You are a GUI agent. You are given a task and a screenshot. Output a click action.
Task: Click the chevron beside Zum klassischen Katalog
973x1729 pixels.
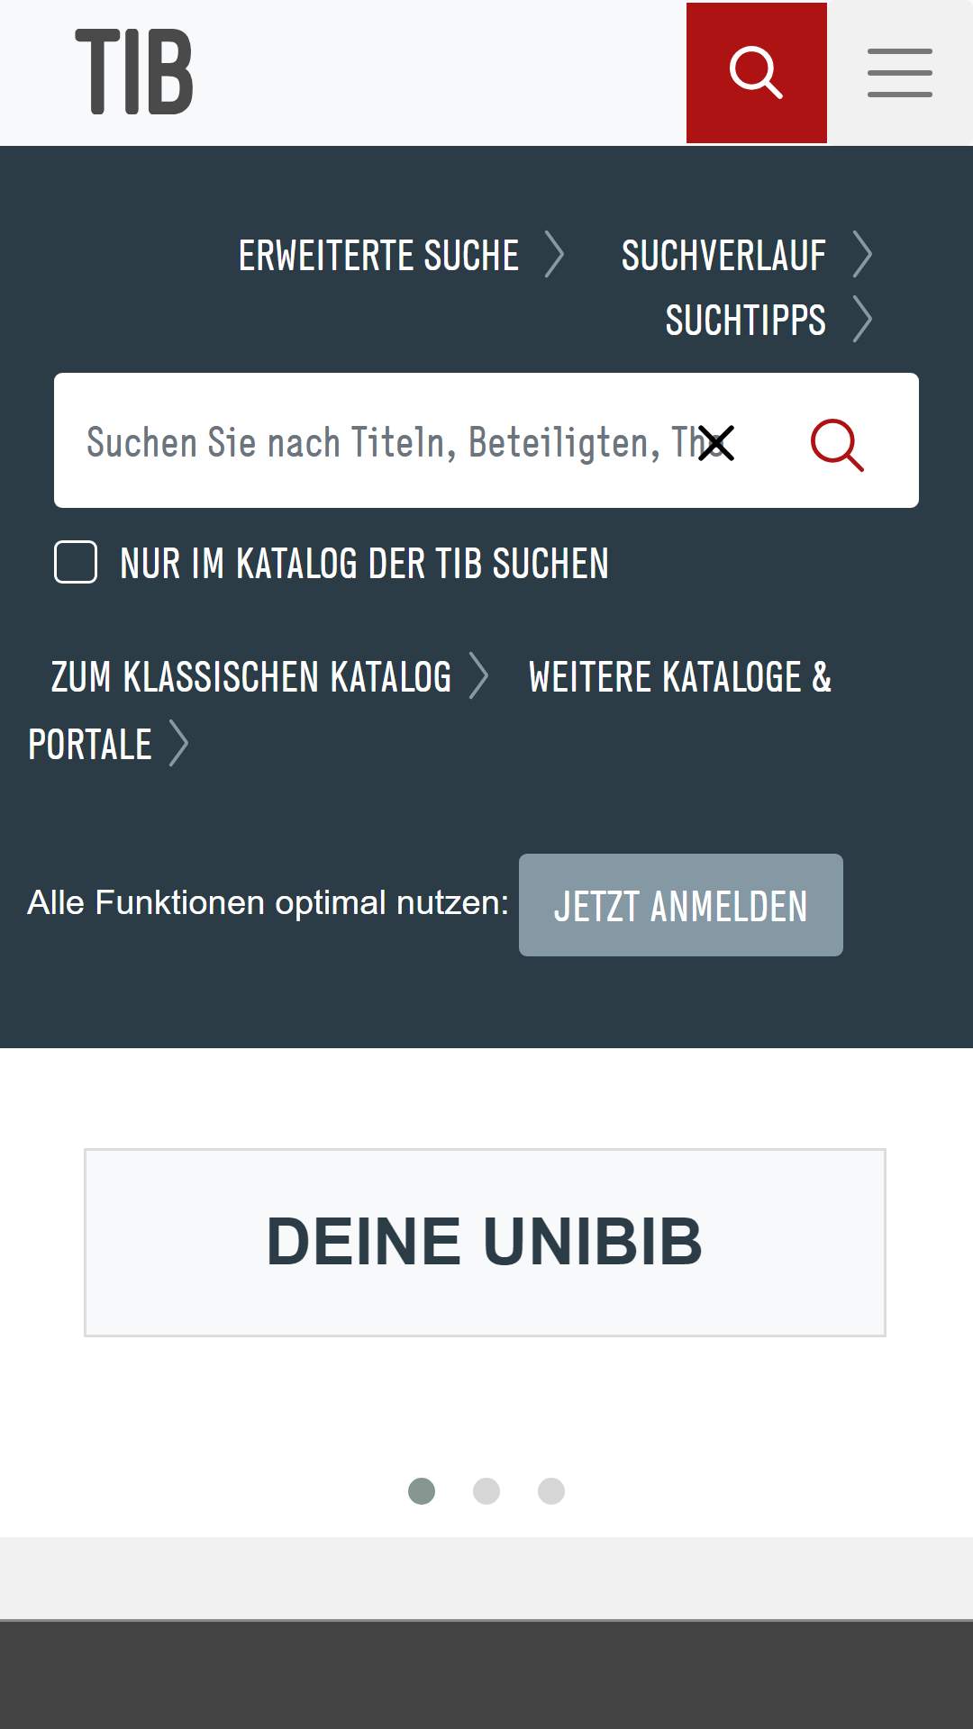(479, 676)
